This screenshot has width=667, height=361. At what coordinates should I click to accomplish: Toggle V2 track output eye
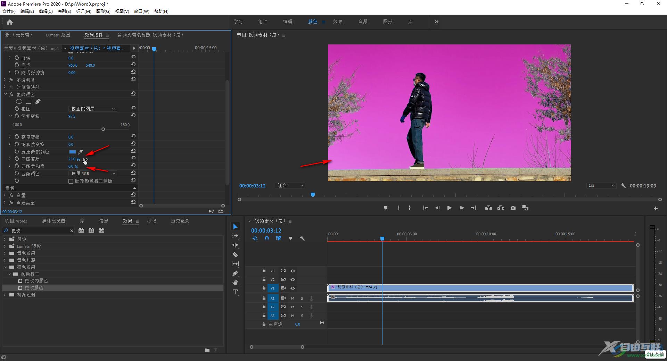pyautogui.click(x=293, y=279)
